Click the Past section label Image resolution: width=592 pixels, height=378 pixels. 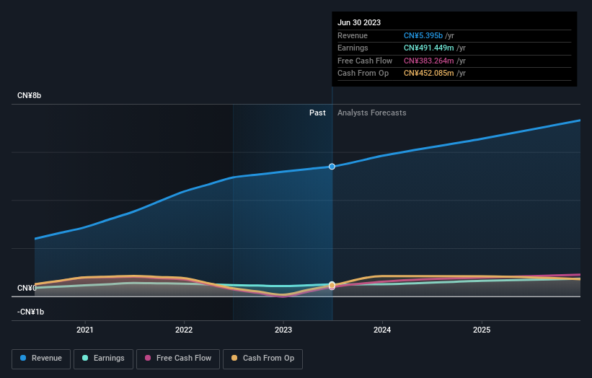click(x=317, y=113)
